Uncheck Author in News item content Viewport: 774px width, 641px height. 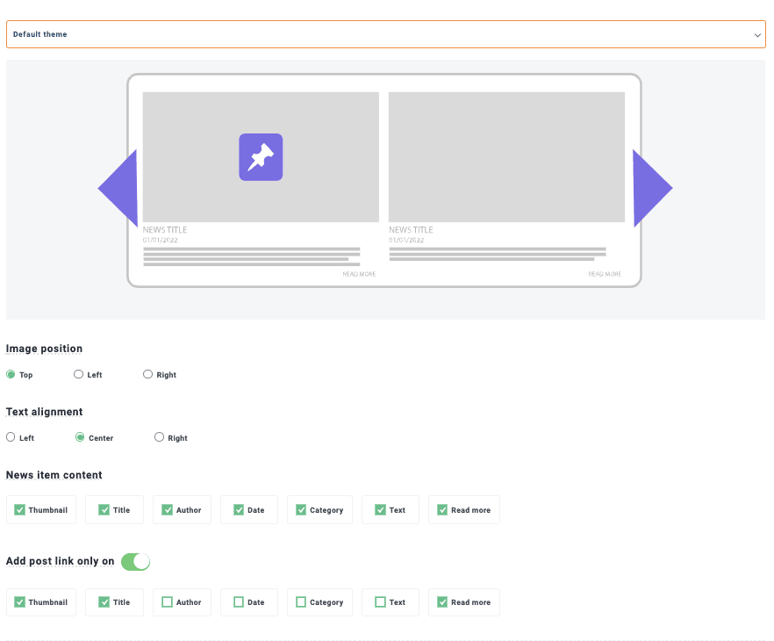pos(167,509)
